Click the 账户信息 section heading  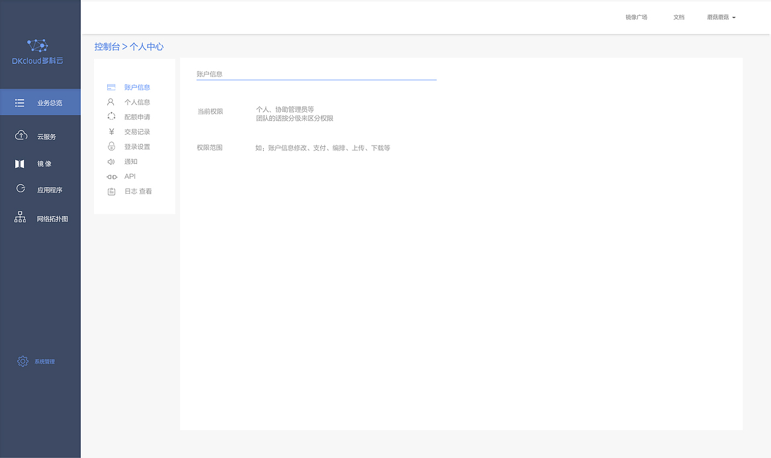tap(210, 74)
